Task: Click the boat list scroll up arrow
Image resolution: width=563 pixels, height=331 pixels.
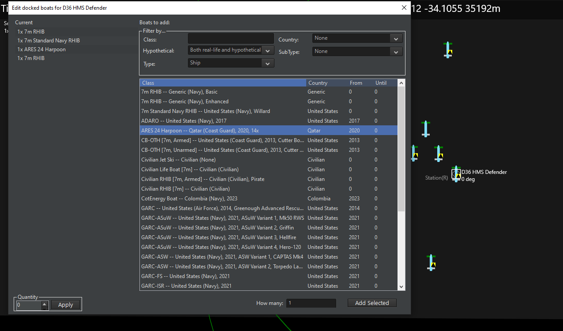Action: tap(401, 83)
